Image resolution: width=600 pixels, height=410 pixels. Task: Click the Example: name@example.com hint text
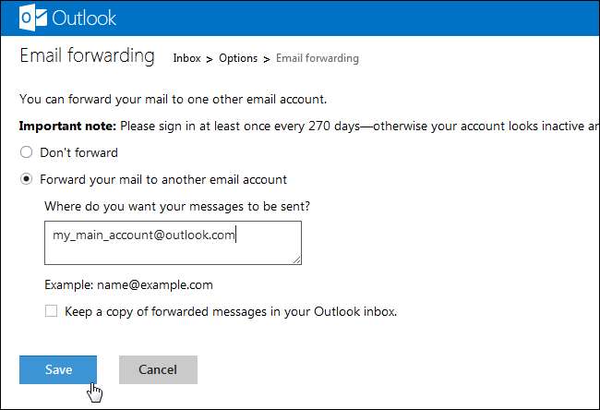pyautogui.click(x=128, y=284)
